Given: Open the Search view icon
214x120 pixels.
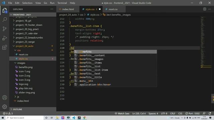Looking at the screenshot, I should point(4,20).
